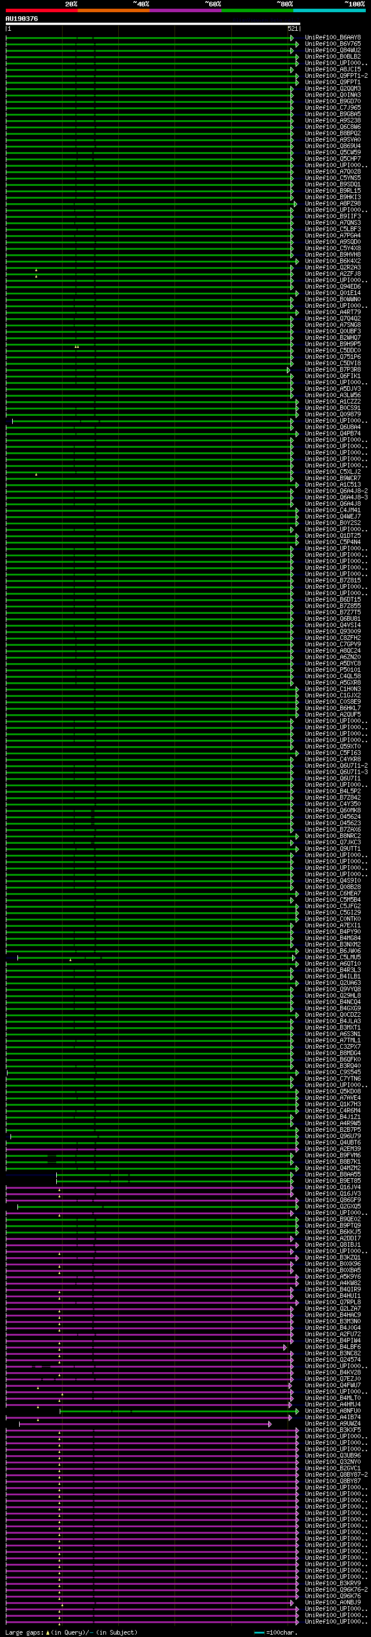Viewport: 371px width, 1637px height.
Task: Select UniRef100_B9IIF3 entry
Action: point(333,216)
